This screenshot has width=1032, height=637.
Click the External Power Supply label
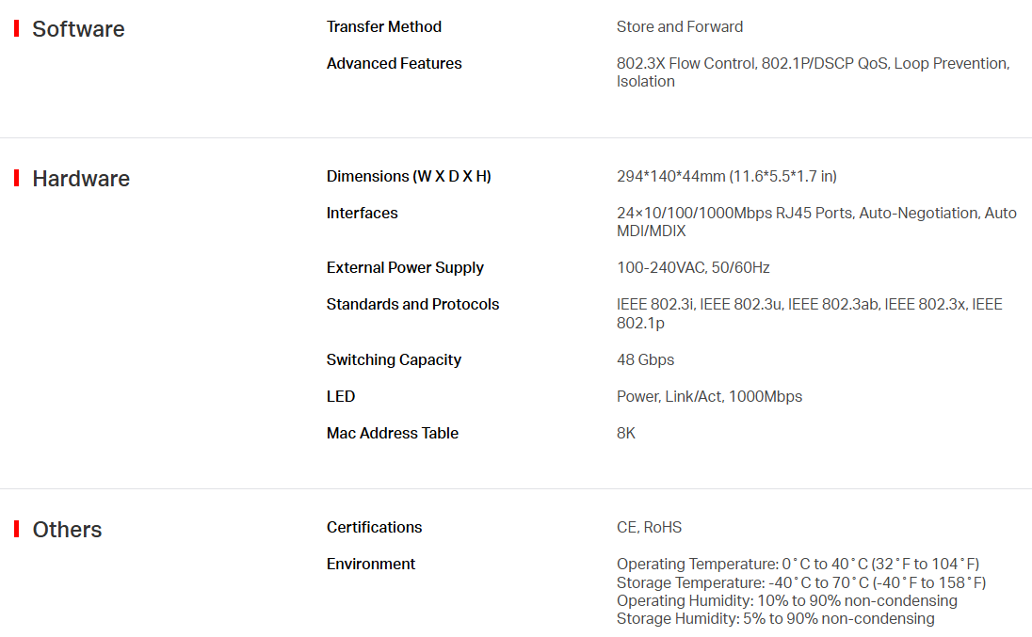click(x=405, y=268)
